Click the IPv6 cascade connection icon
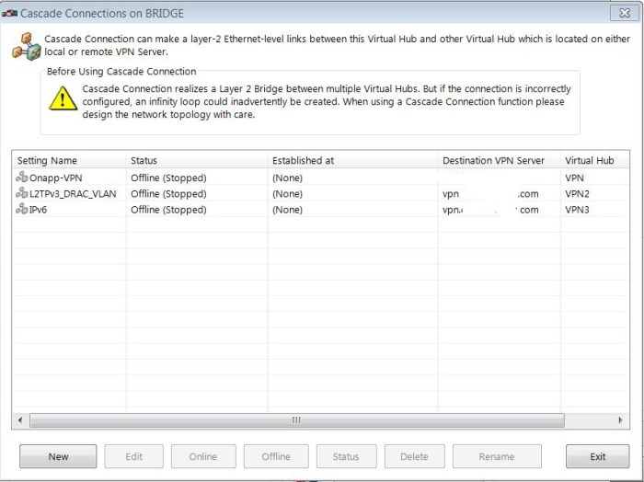This screenshot has width=644, height=482. [22, 210]
